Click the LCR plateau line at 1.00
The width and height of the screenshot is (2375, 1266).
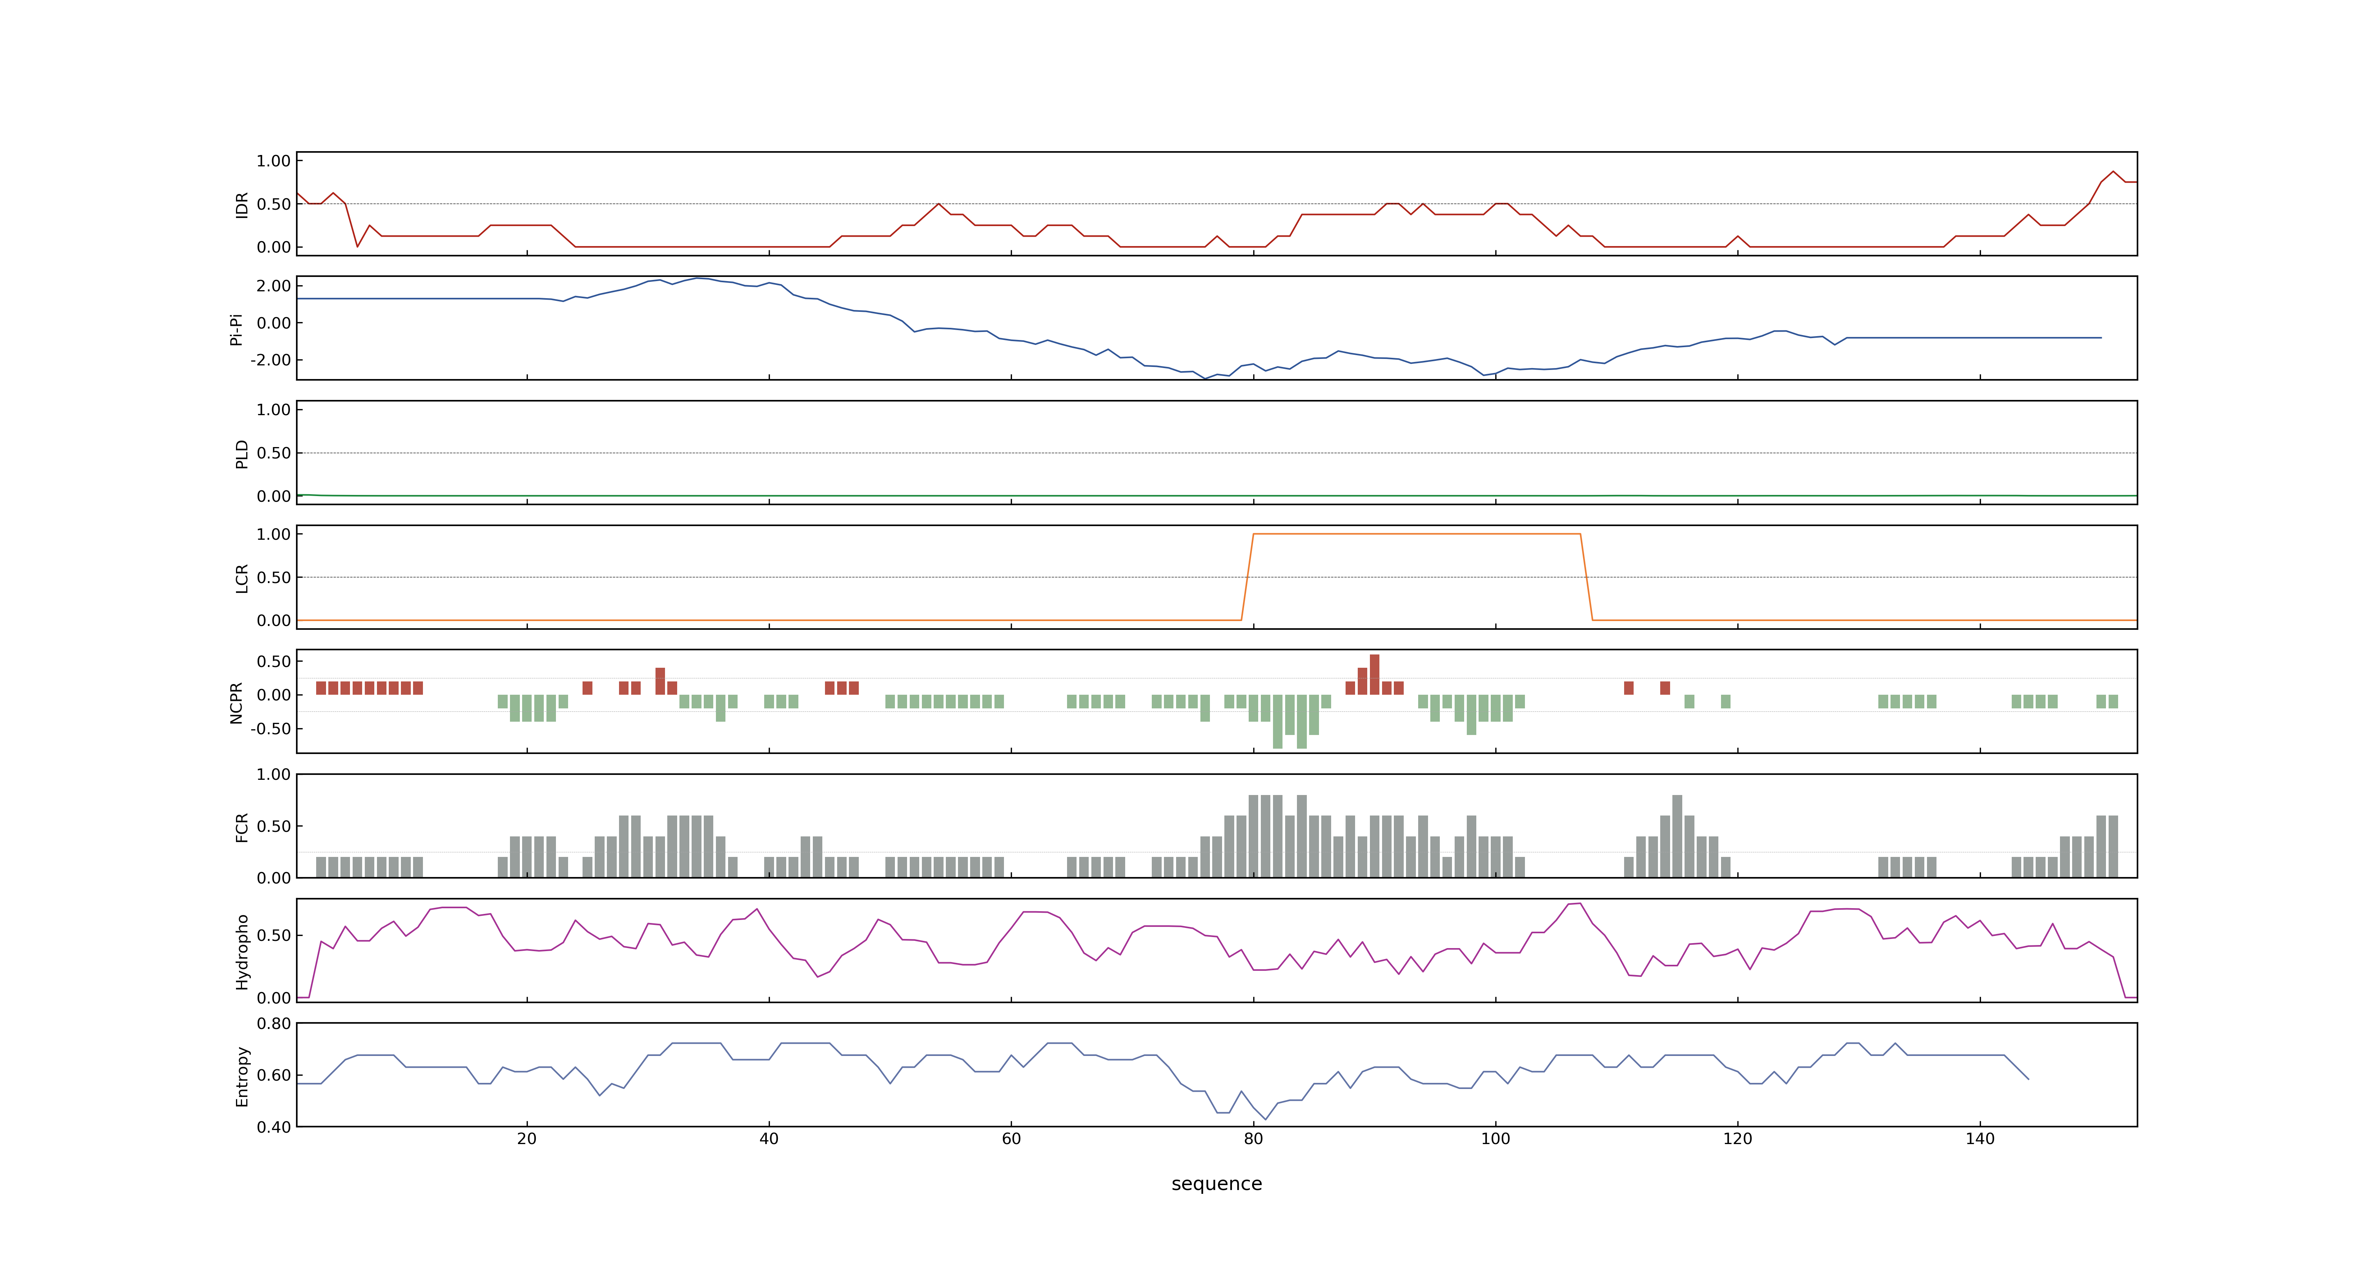coord(1416,534)
